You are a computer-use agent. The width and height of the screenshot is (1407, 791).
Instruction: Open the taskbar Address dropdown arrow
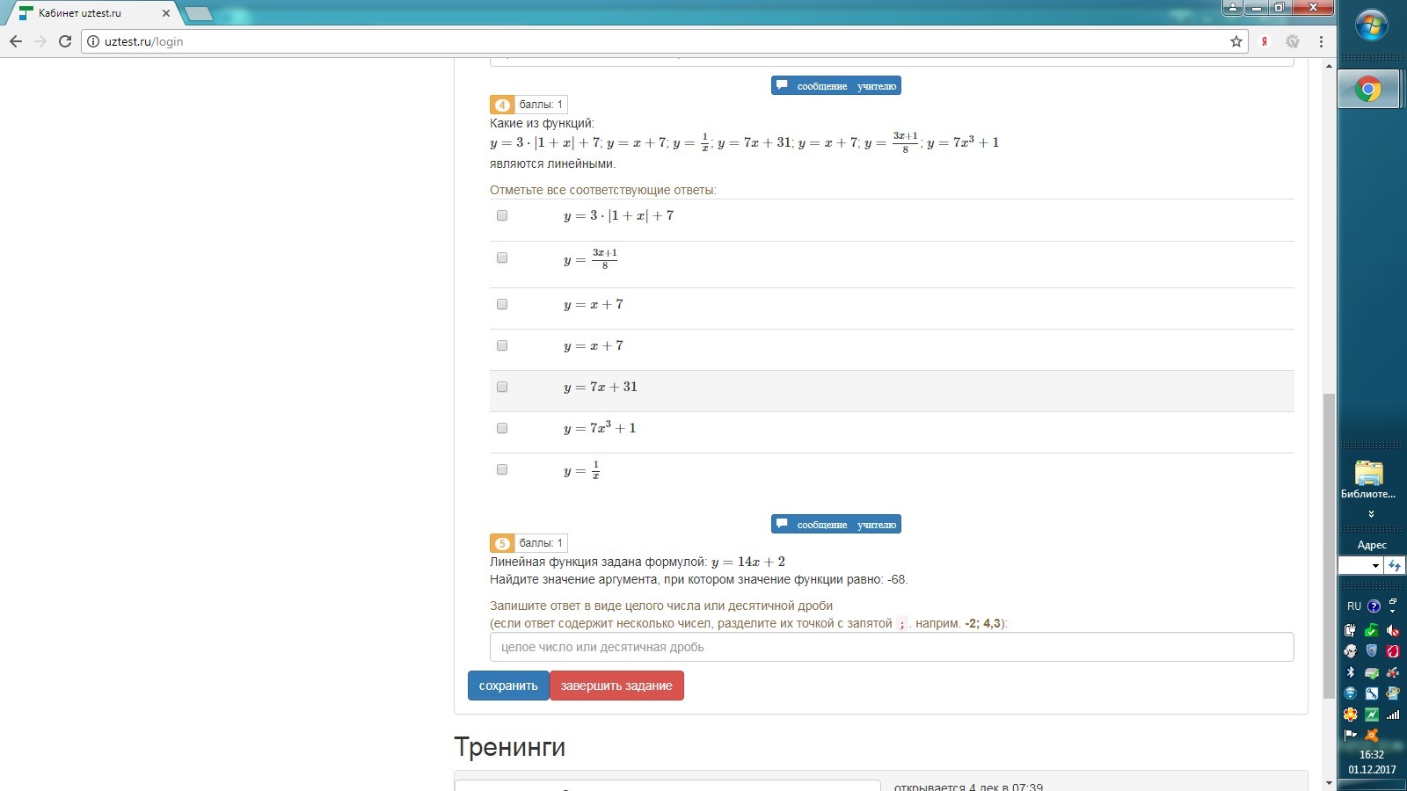1375,566
